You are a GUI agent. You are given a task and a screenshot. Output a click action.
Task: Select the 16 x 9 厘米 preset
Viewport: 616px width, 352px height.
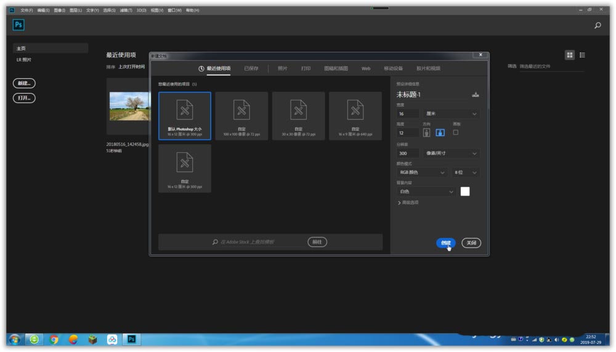tap(355, 116)
